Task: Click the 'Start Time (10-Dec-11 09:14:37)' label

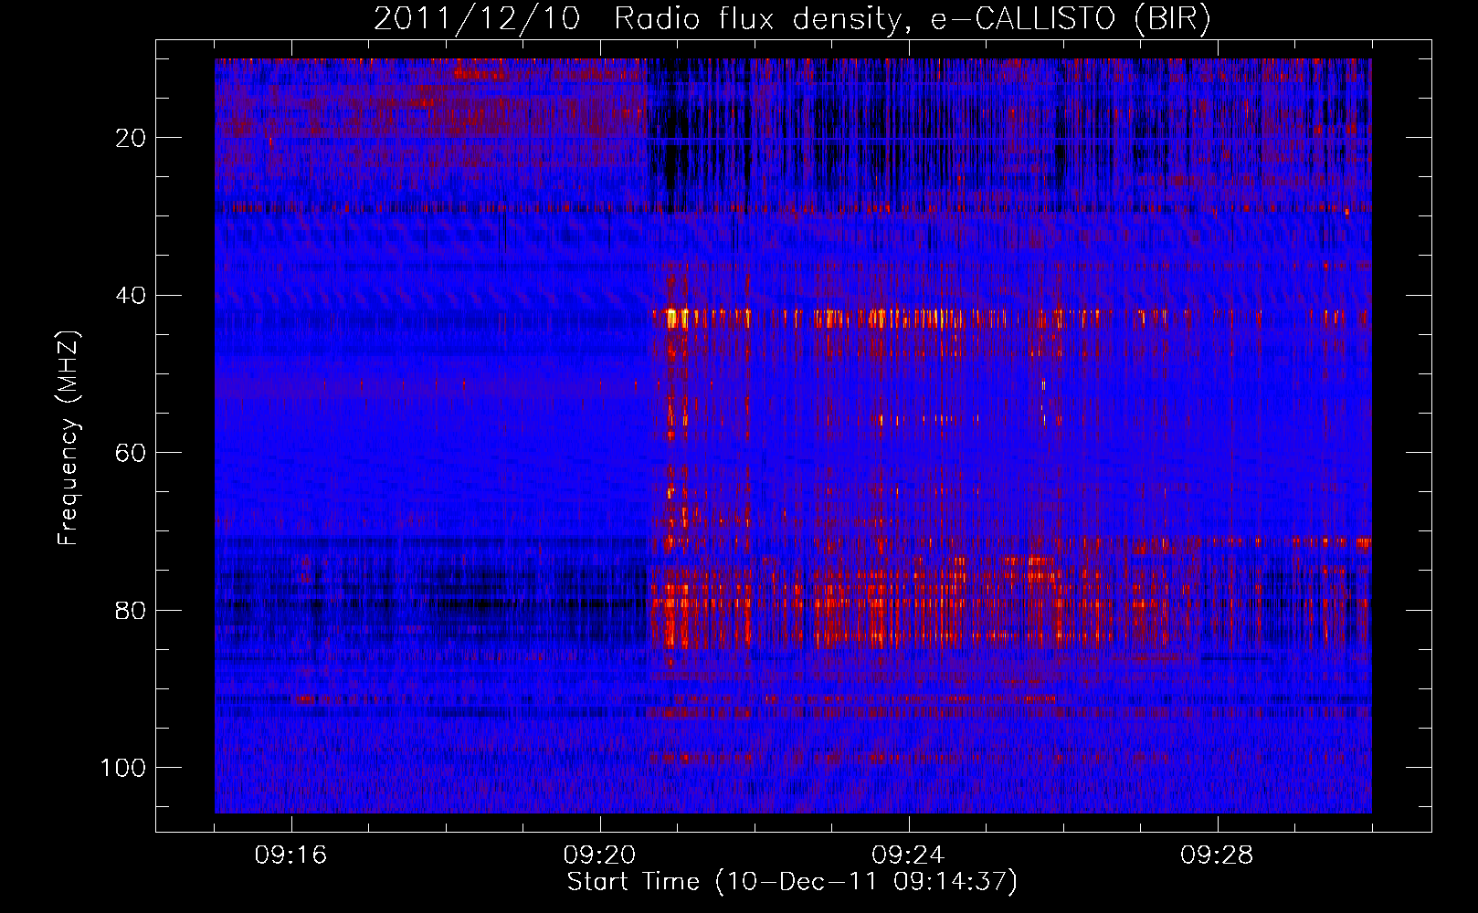Action: tap(792, 882)
